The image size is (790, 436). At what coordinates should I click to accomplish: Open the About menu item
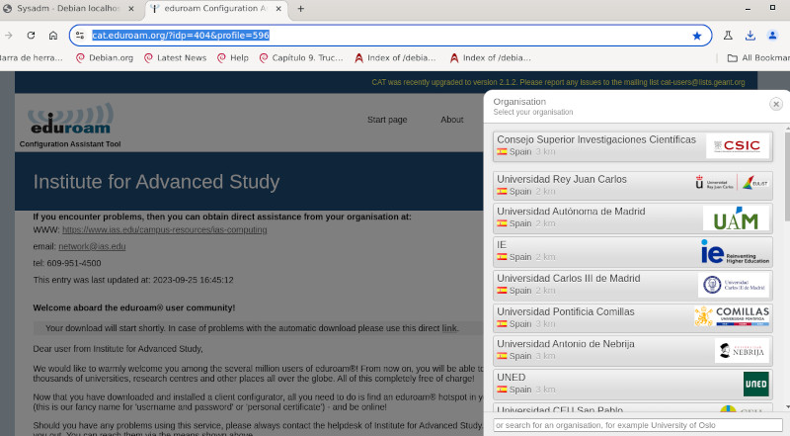click(452, 120)
